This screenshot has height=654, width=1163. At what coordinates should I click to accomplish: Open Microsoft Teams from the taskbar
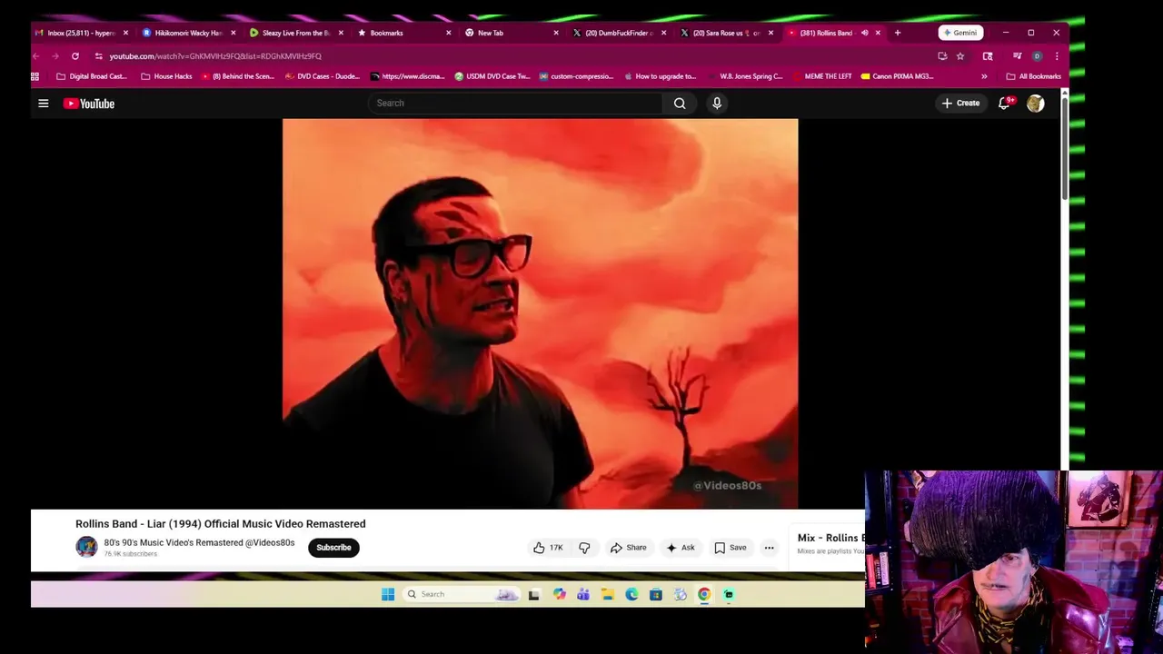583,594
